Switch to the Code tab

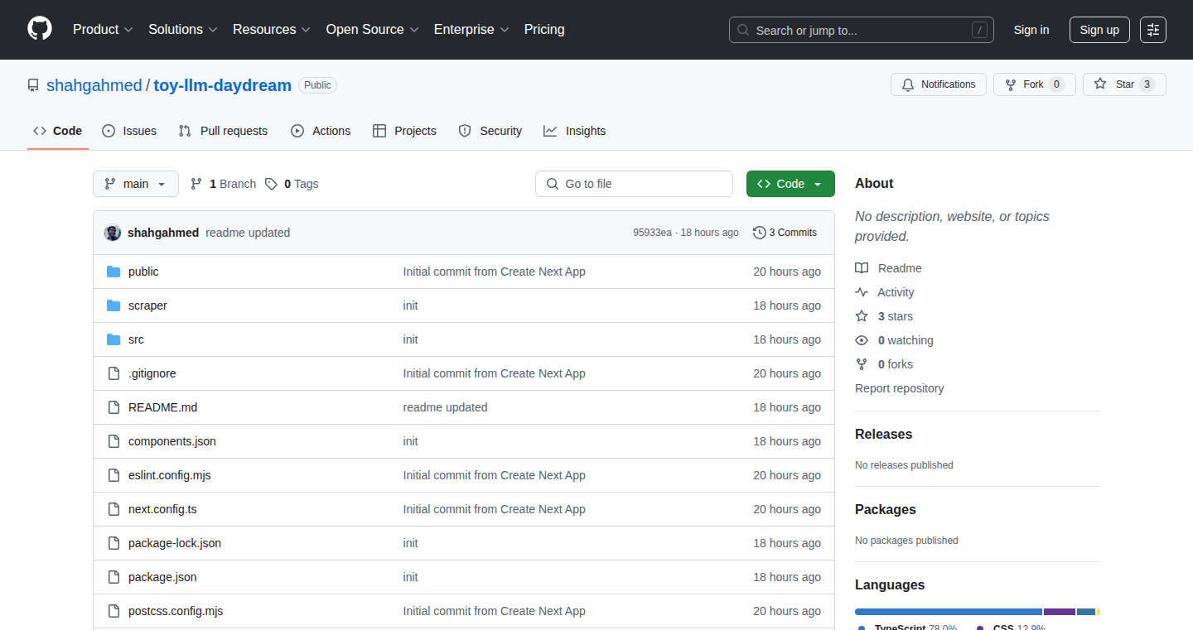point(58,131)
